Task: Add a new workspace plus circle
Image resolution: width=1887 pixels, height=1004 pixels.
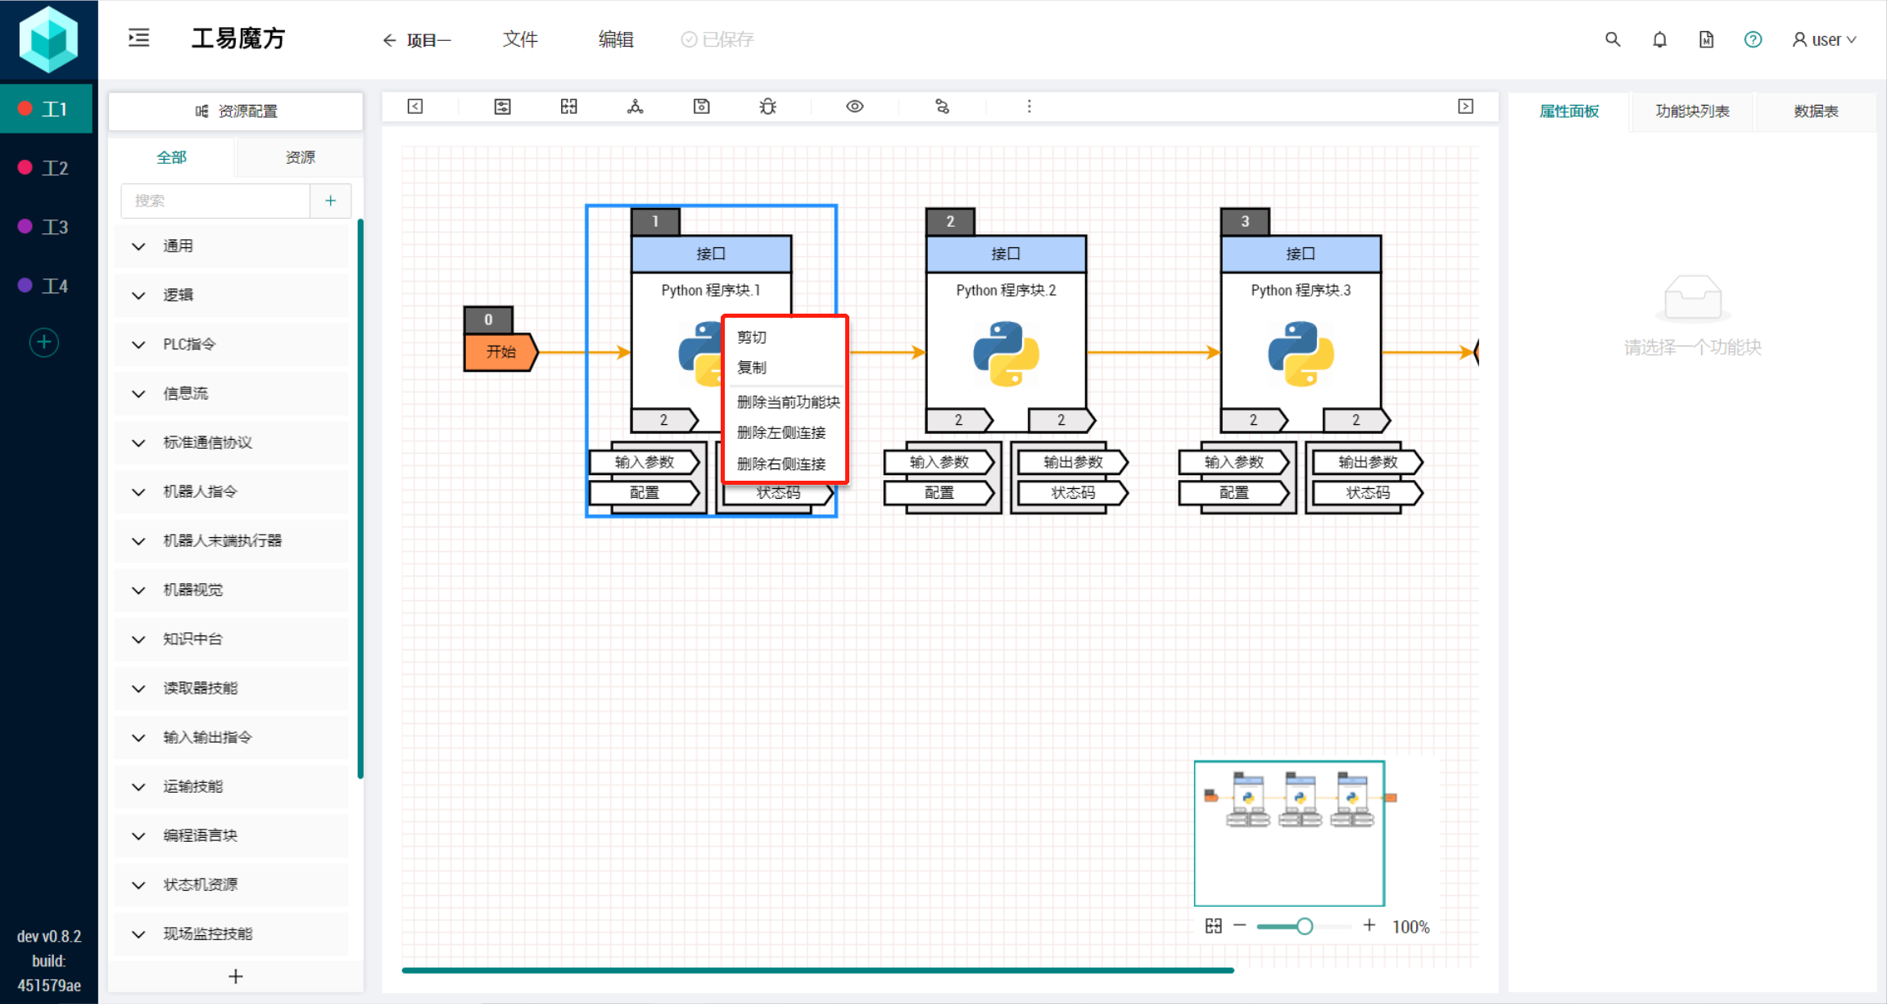Action: pyautogui.click(x=44, y=342)
